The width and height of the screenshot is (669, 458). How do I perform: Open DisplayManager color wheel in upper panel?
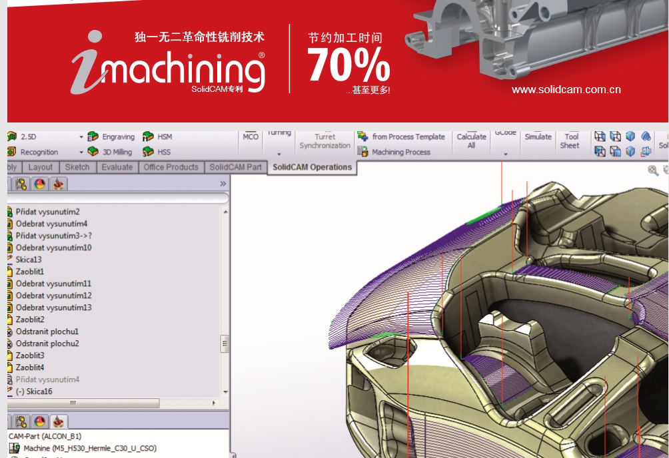coord(40,184)
